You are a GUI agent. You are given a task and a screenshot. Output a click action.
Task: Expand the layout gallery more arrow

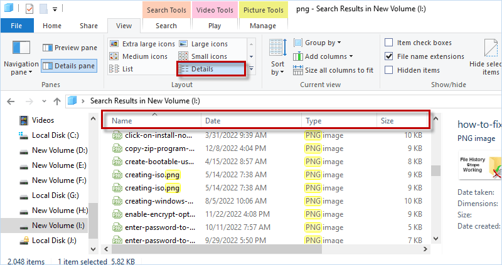[252, 69]
